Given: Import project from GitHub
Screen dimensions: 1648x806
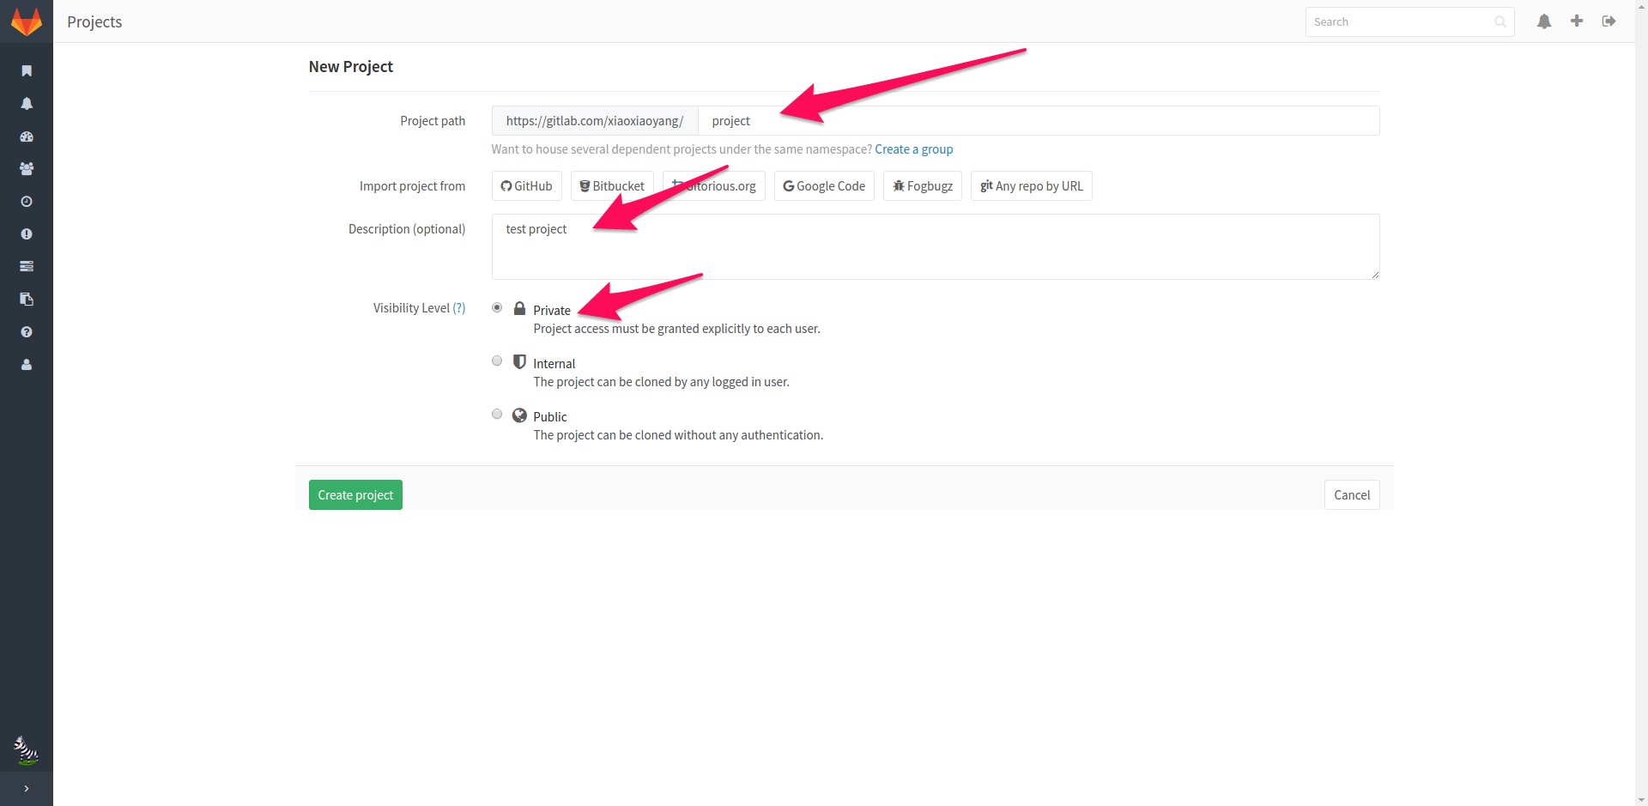Looking at the screenshot, I should 527,186.
